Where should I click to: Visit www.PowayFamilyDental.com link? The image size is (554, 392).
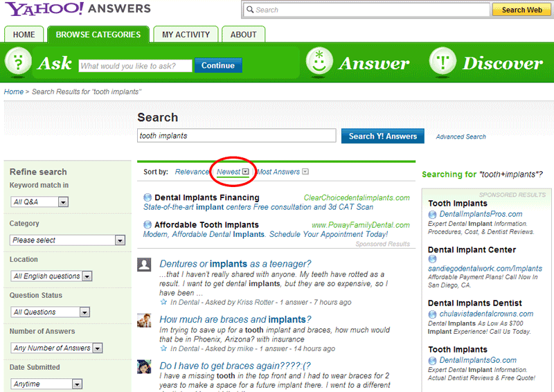(360, 225)
